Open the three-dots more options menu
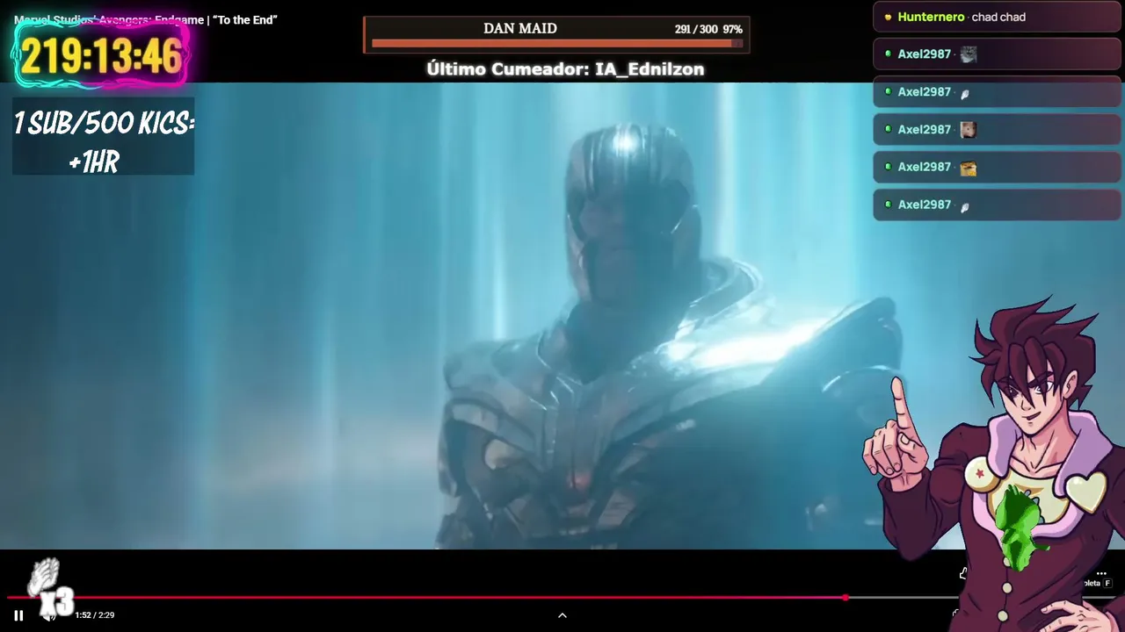The height and width of the screenshot is (632, 1125). tap(1101, 573)
